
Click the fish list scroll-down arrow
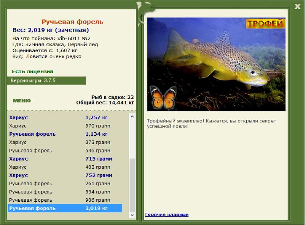click(132, 215)
